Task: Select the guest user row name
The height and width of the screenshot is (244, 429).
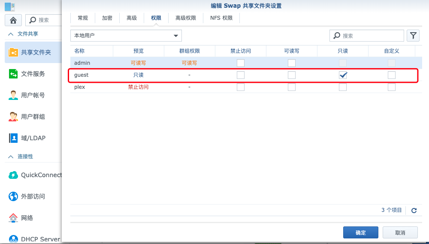Action: [81, 75]
